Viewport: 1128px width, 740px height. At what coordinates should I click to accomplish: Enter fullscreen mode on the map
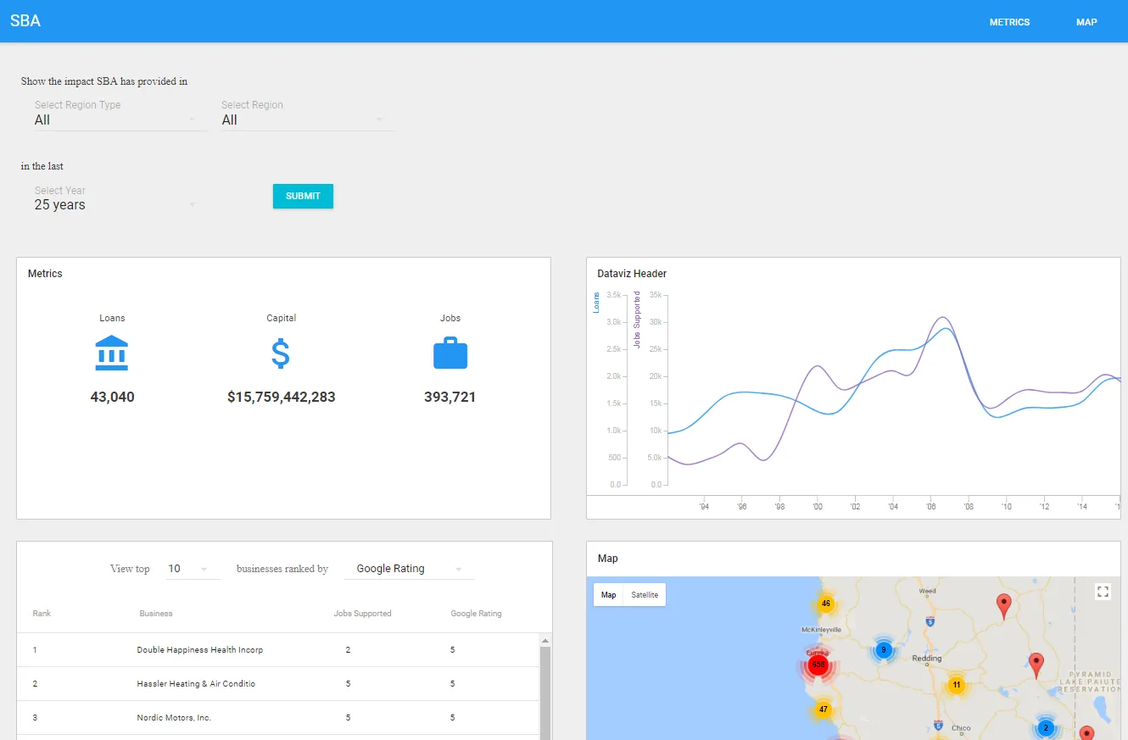[1103, 591]
